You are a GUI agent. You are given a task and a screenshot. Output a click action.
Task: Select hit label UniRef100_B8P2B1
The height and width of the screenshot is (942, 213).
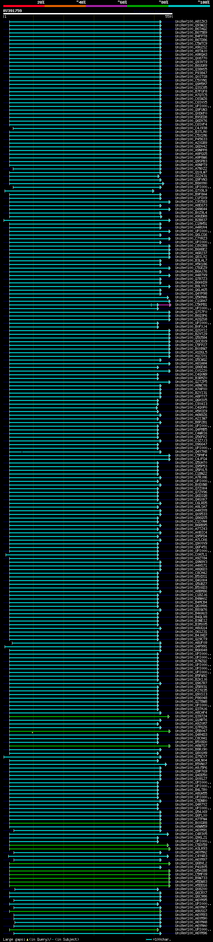(x=191, y=422)
